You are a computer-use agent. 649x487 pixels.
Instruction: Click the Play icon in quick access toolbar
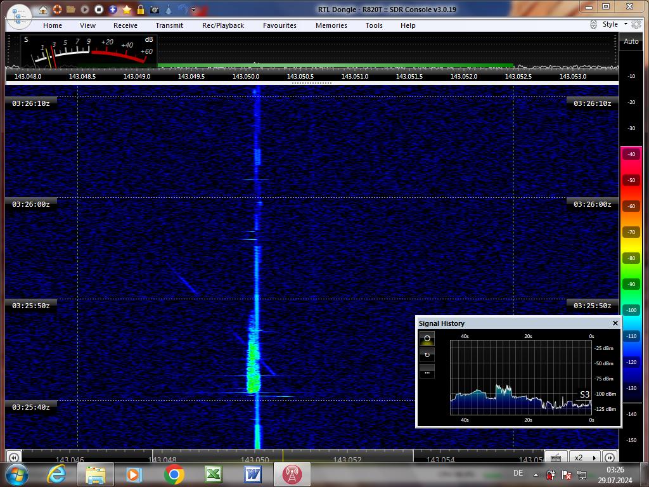pos(85,9)
